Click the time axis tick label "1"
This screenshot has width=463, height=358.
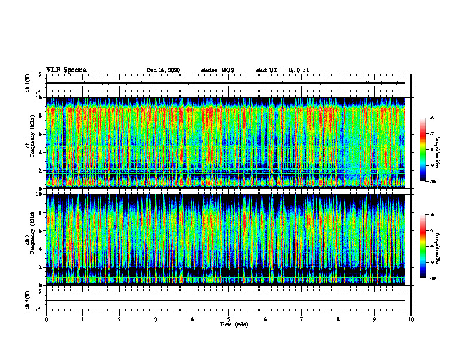coord(82,319)
